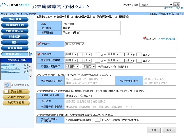
Task: Select the 前開館日 radio option
Action: coord(100,107)
